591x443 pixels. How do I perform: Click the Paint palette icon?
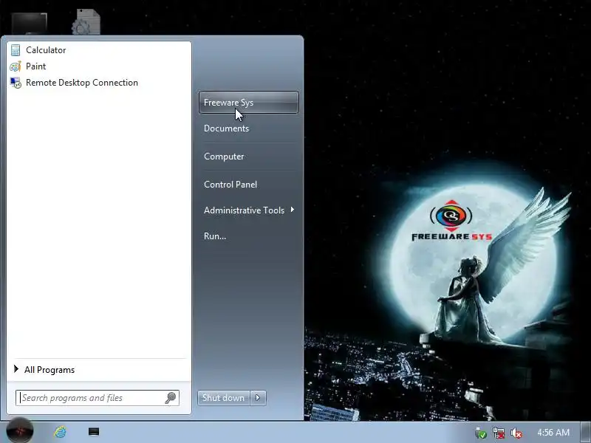click(x=16, y=66)
